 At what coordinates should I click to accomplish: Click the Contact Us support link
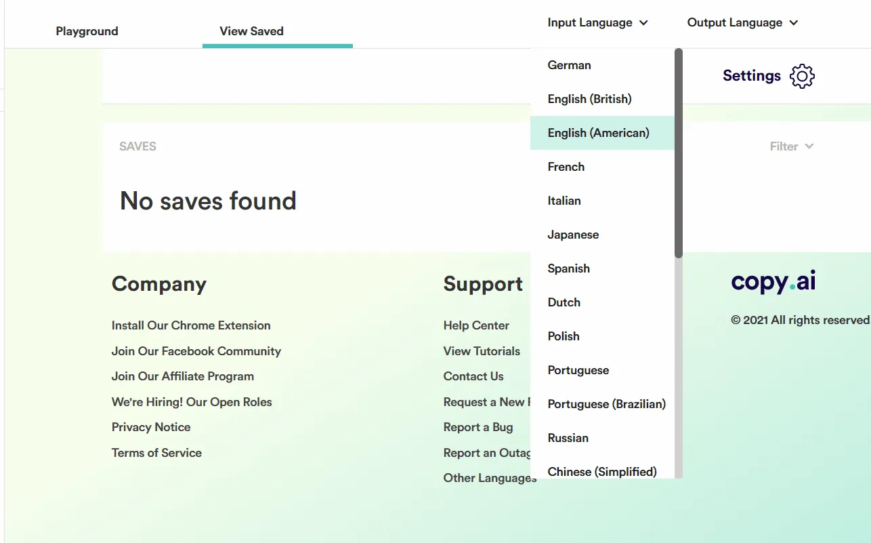point(473,376)
